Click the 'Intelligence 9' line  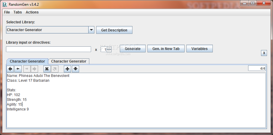pyautogui.click(x=18, y=109)
